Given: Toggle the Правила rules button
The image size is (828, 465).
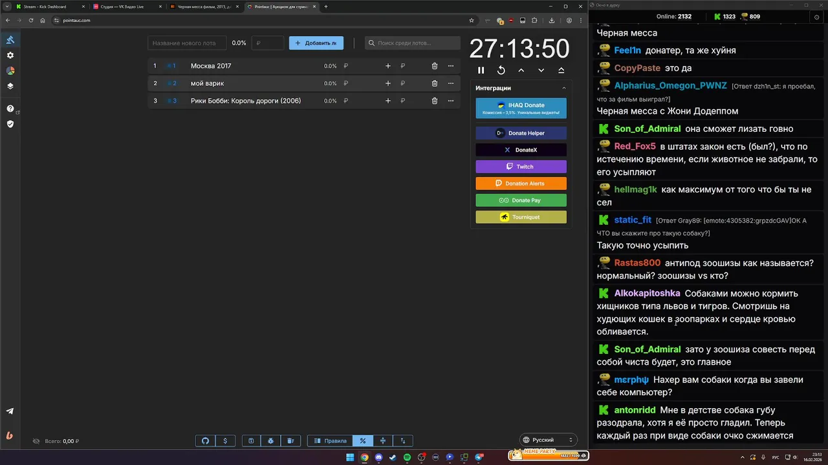Looking at the screenshot, I should coord(330,440).
